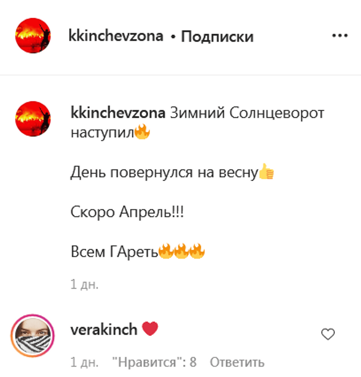Open kkinchevzona avatar in the post header
The image size is (361, 377).
click(33, 36)
